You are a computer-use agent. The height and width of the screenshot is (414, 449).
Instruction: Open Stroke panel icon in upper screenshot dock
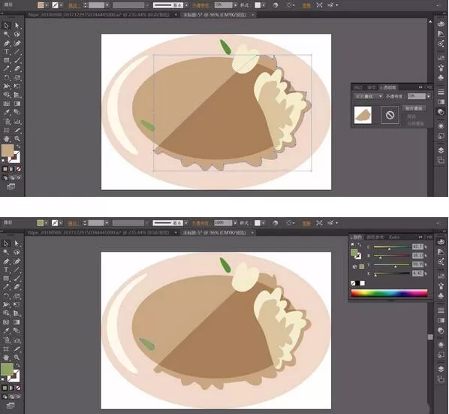pos(441,92)
